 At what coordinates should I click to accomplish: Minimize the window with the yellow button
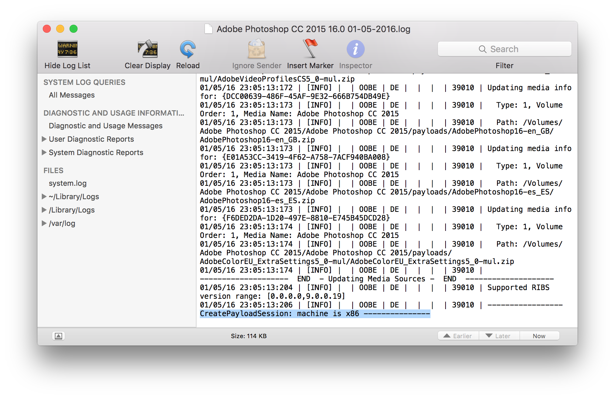(60, 29)
